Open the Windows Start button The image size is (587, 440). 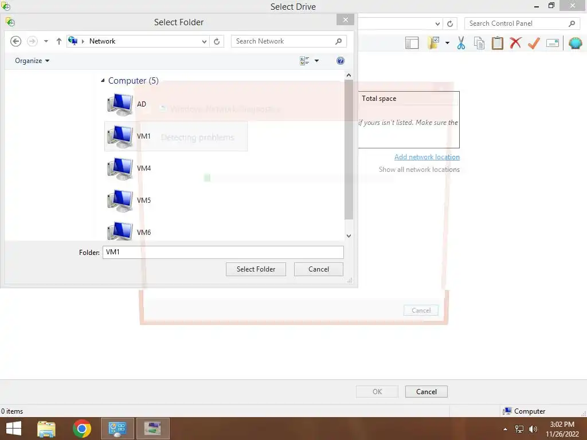click(x=14, y=429)
